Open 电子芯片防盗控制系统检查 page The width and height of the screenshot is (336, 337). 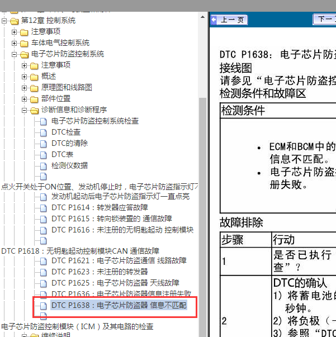[x=95, y=121]
